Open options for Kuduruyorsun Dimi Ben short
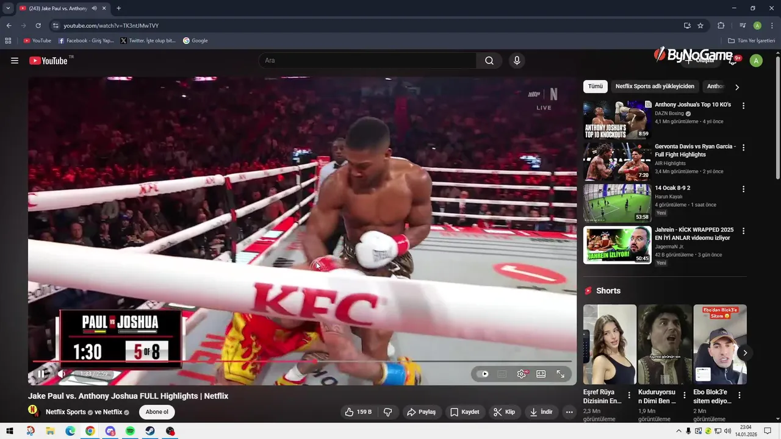781x439 pixels. 685,395
